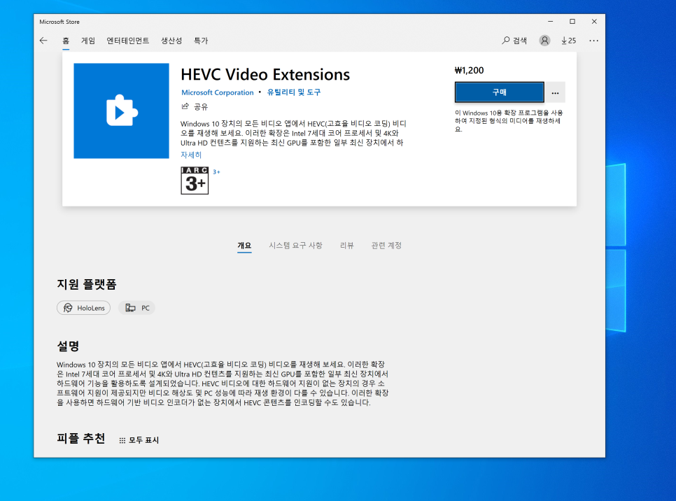Select the 개요 section tab
The height and width of the screenshot is (501, 676).
click(x=244, y=246)
